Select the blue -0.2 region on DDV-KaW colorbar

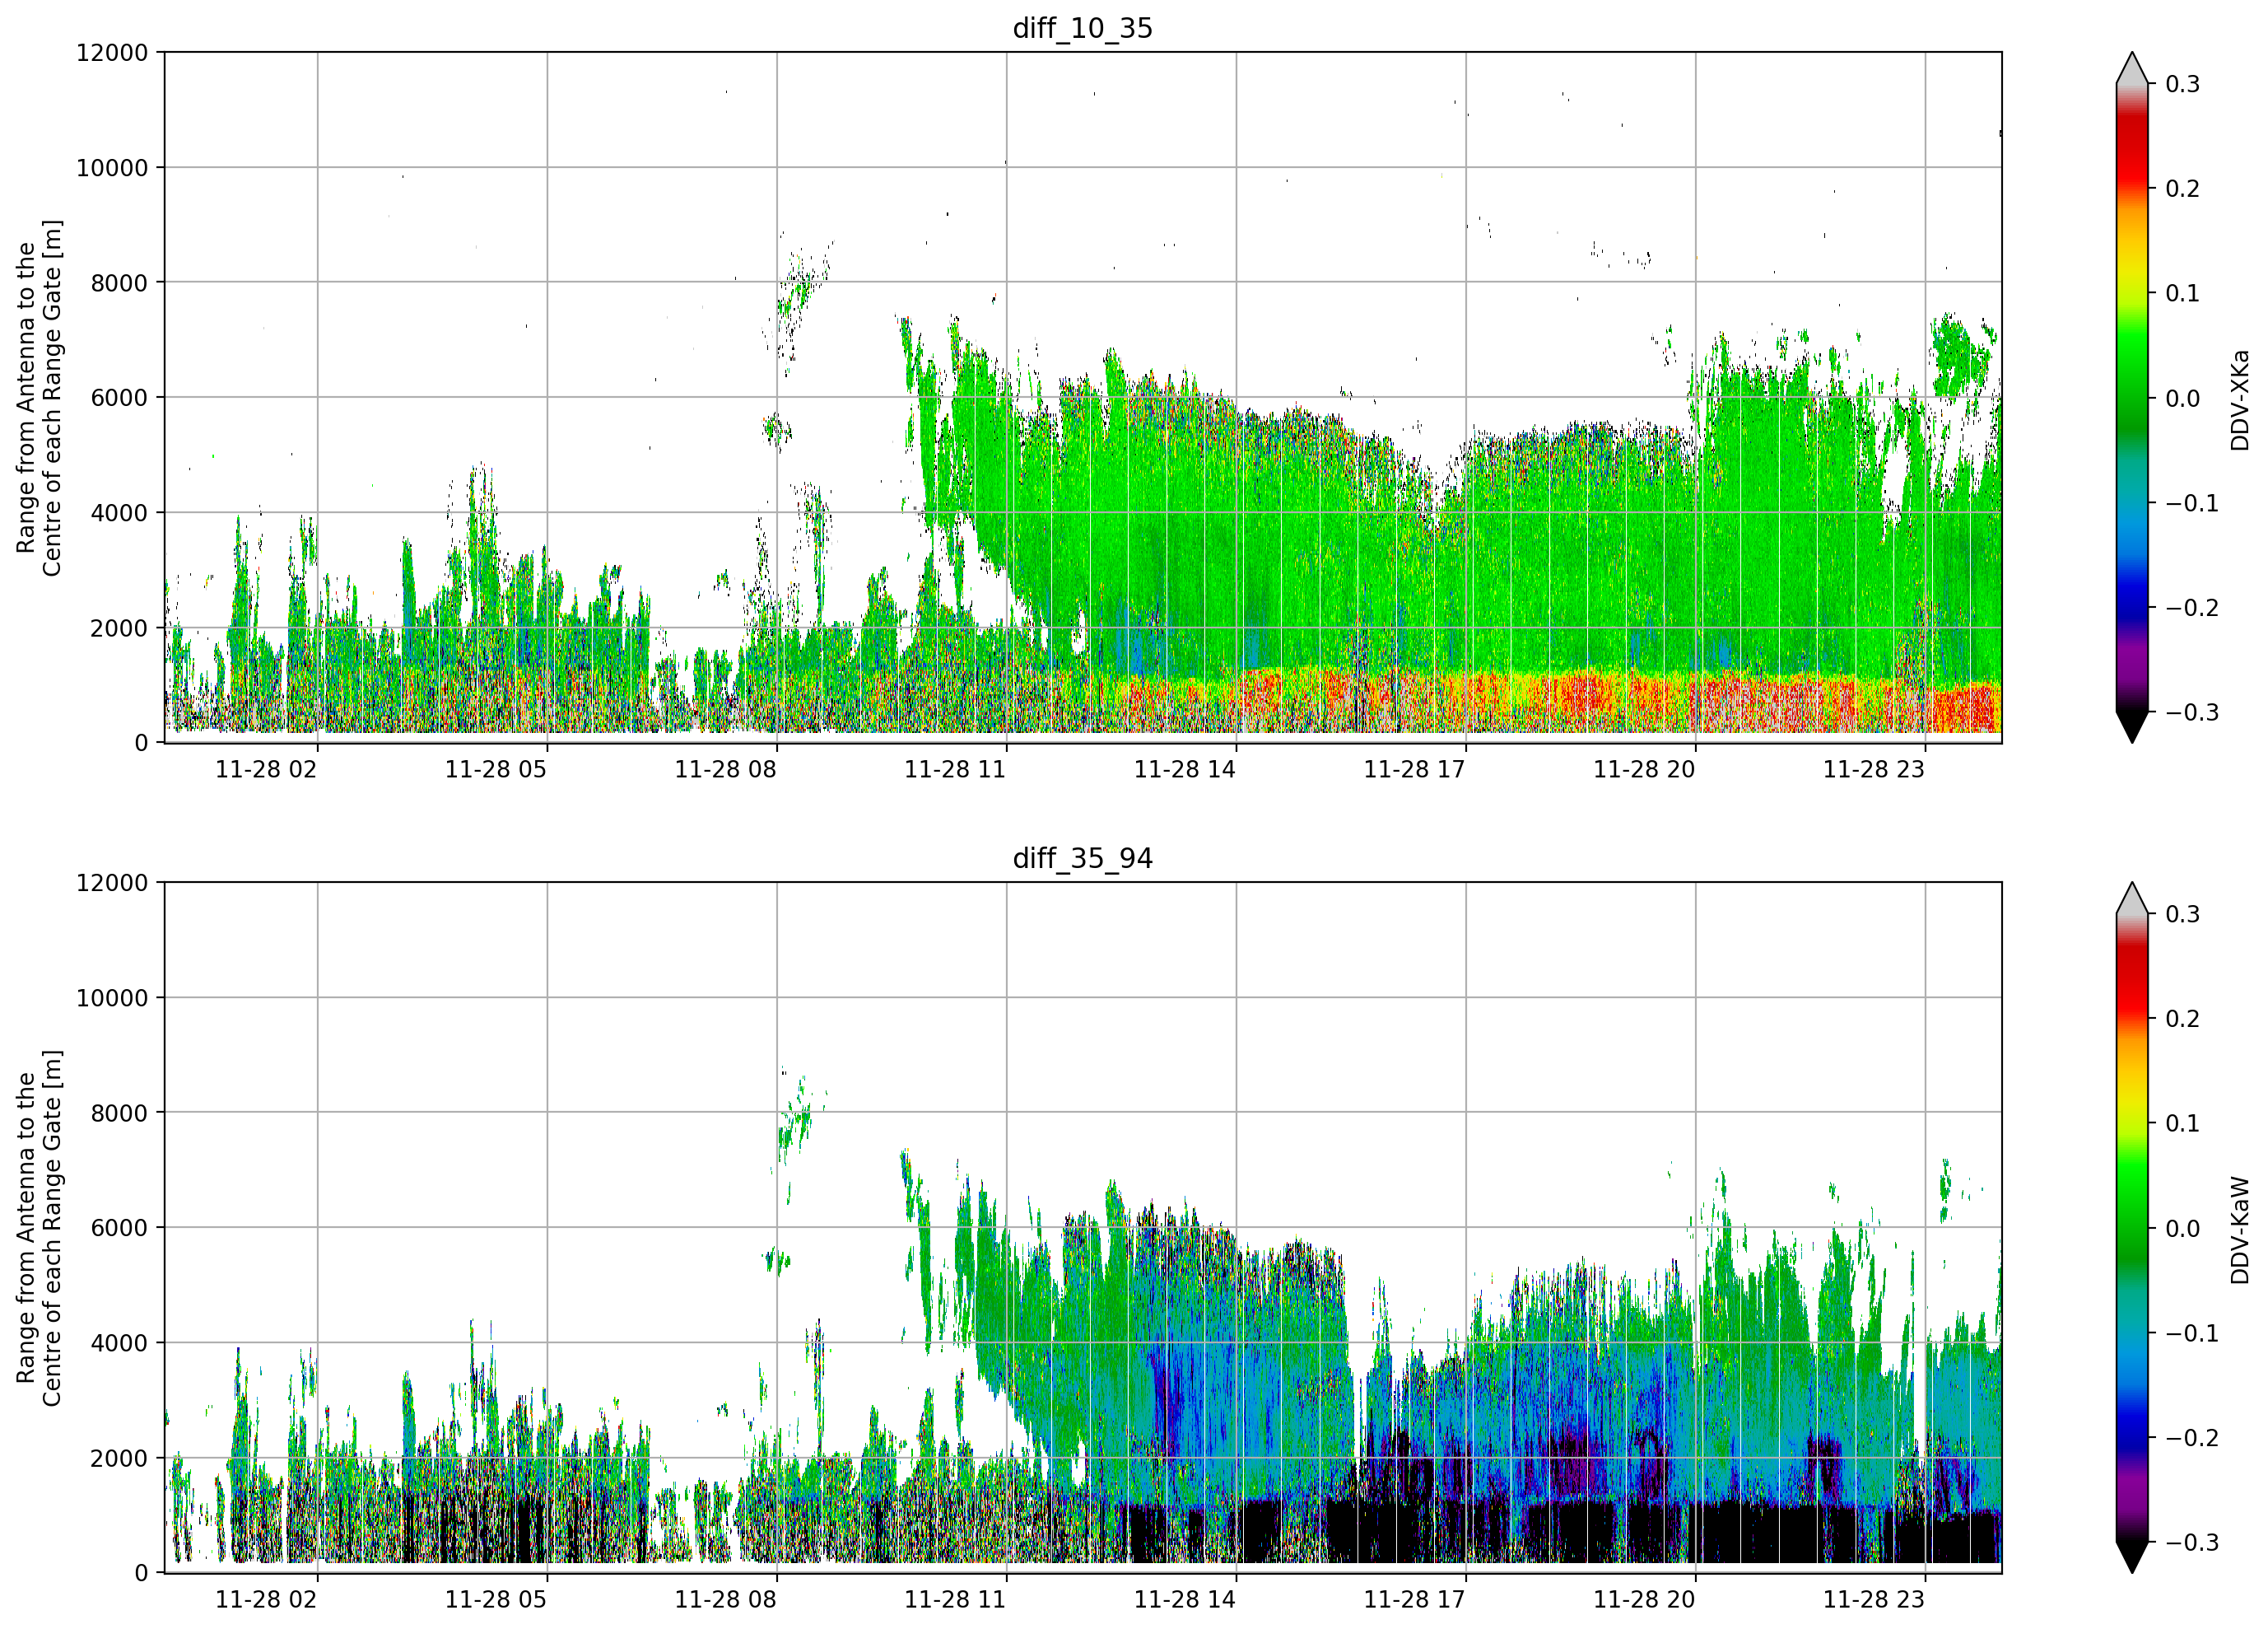pyautogui.click(x=2132, y=1438)
